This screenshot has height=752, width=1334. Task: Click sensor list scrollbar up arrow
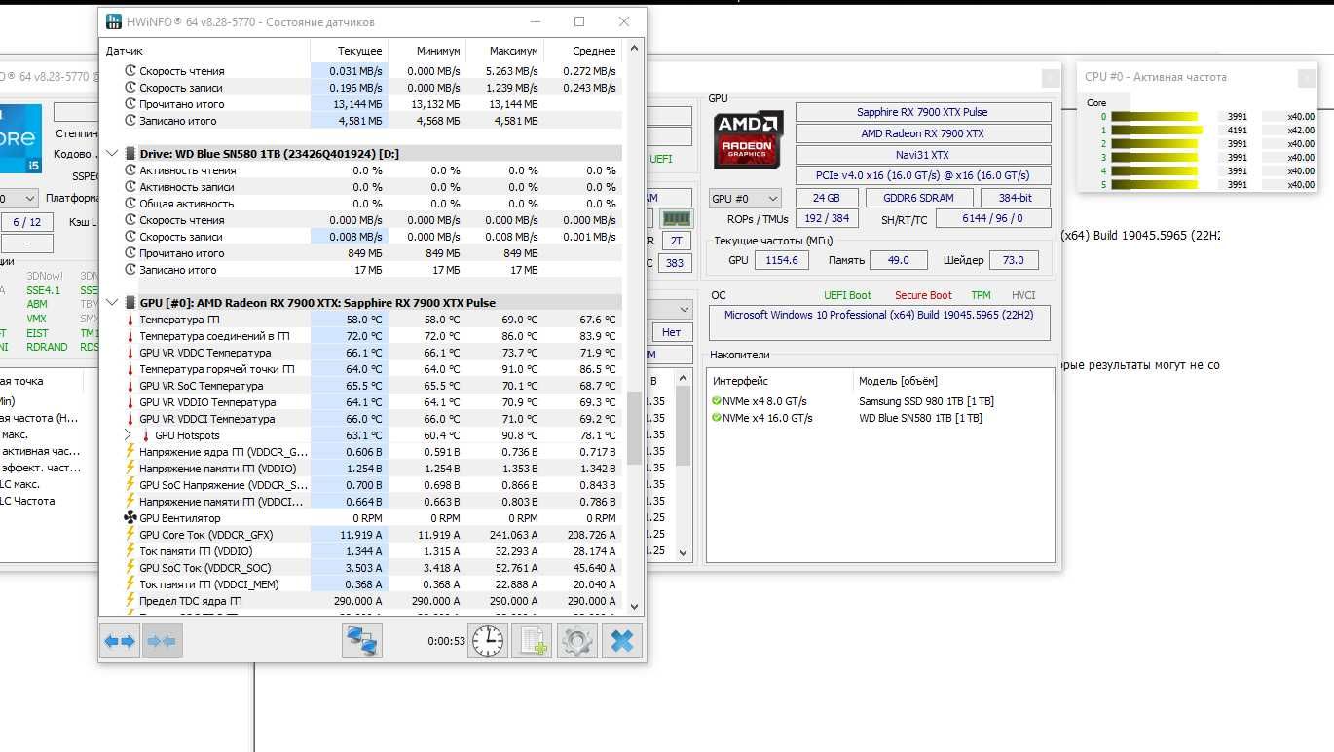634,47
